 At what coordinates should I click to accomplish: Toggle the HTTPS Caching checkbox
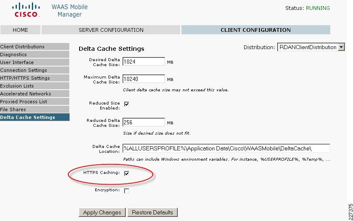click(x=127, y=173)
